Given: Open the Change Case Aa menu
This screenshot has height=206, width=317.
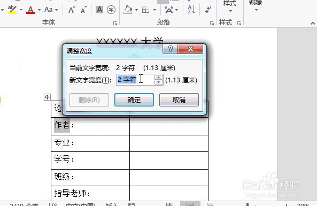Looking at the screenshot, I should point(51,10).
